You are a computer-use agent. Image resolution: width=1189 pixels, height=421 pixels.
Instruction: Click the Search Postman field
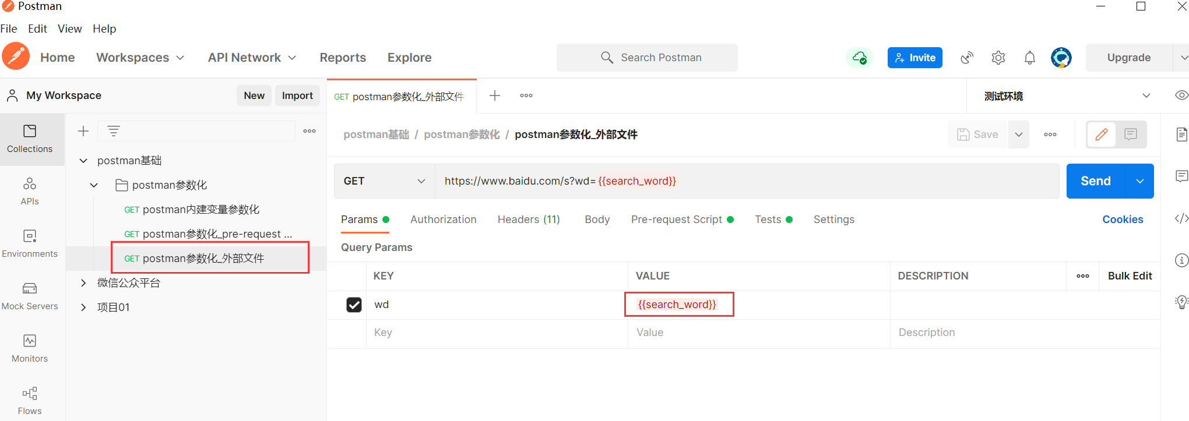click(647, 58)
